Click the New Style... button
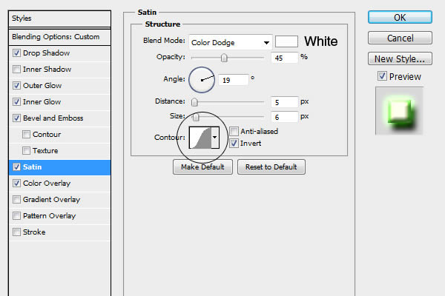 pyautogui.click(x=400, y=58)
